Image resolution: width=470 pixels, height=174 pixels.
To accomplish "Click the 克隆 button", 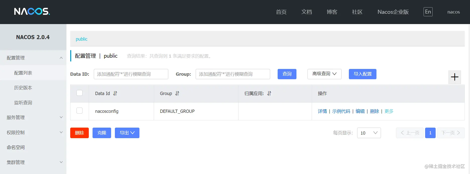I will 102,133.
